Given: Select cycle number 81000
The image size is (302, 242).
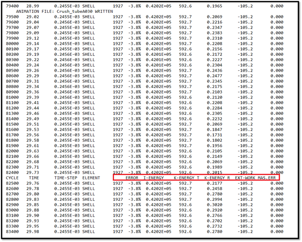Looking at the screenshot, I should (12, 97).
